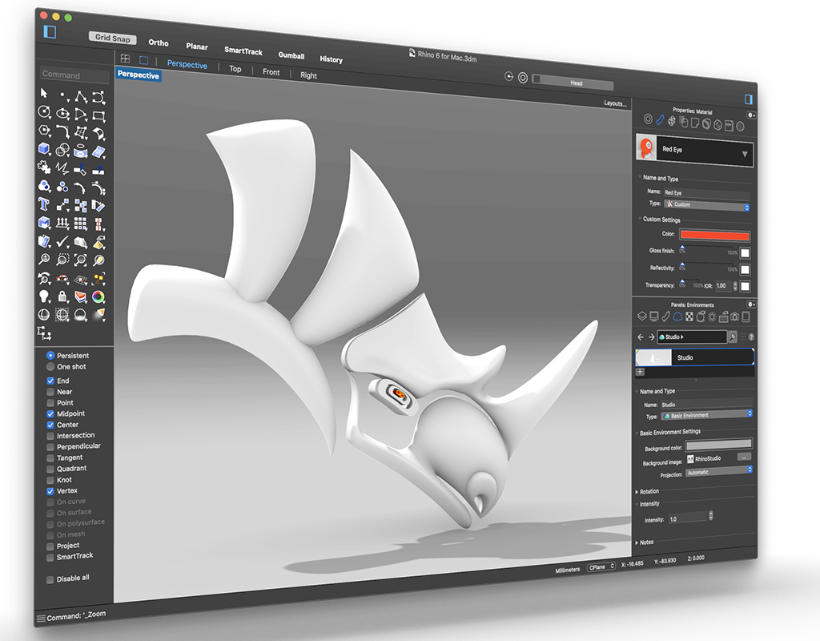Toggle Ortho mode in top bar
The image size is (820, 641).
click(158, 42)
